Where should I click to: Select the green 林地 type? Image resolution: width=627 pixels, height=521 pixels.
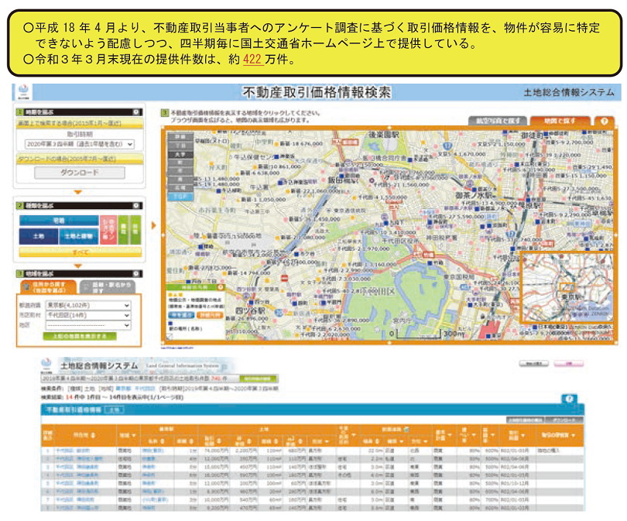(135, 230)
